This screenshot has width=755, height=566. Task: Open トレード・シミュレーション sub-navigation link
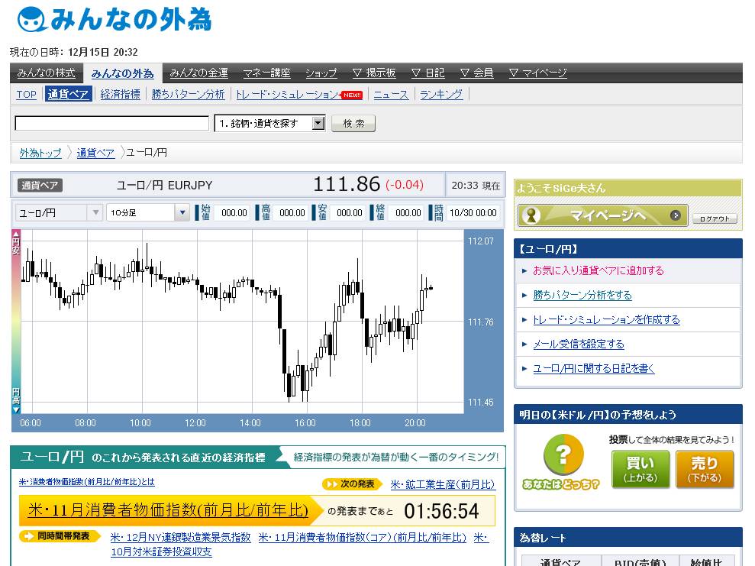click(x=288, y=95)
